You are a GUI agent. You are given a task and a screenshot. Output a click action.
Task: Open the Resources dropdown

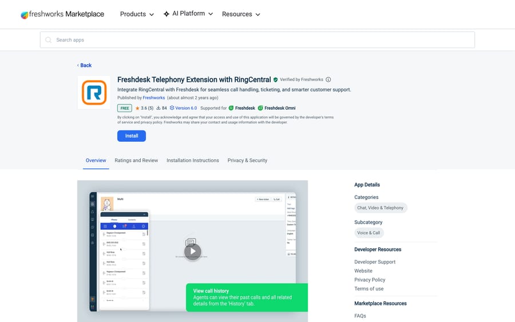point(241,14)
